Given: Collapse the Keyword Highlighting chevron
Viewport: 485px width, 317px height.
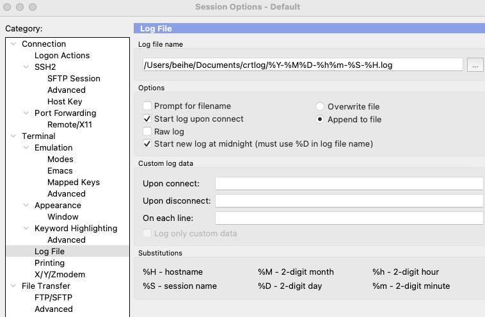Looking at the screenshot, I should click(x=26, y=228).
